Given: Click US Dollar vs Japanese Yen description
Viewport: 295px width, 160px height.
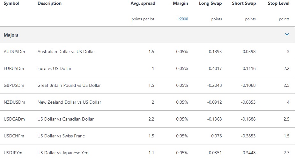Looking at the screenshot, I should point(63,153).
